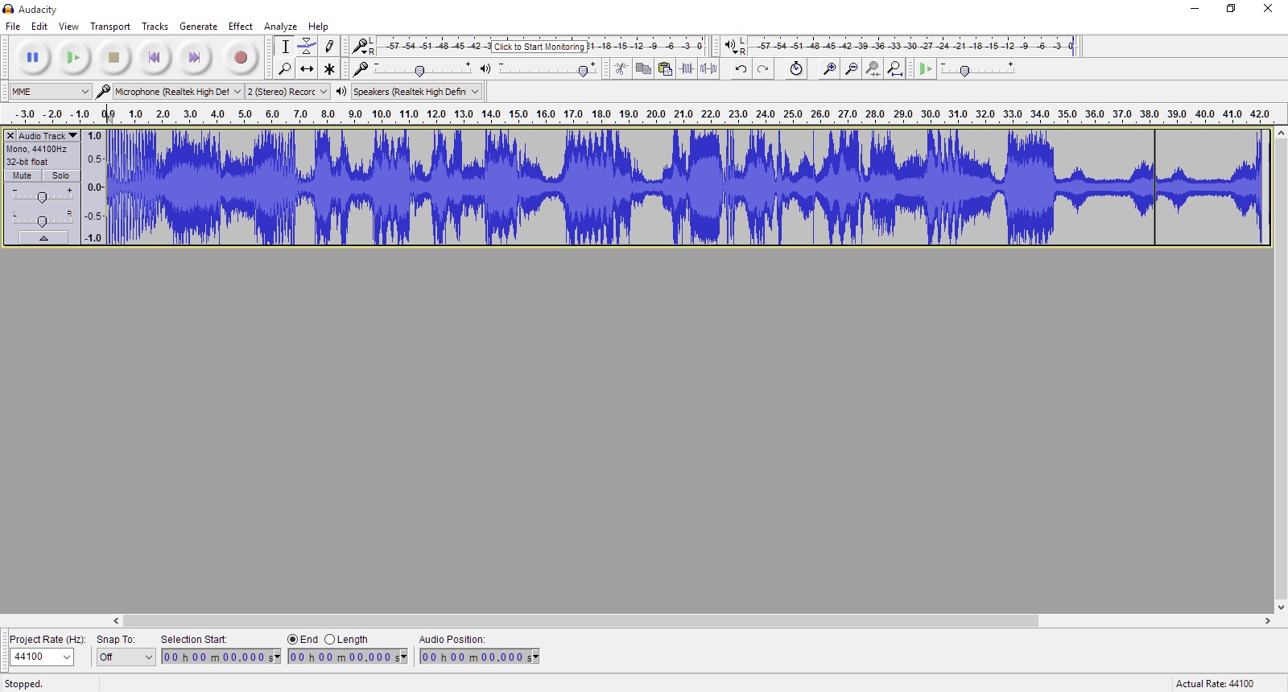Click the Paste icon in edit toolbar
The width and height of the screenshot is (1288, 692).
click(665, 69)
